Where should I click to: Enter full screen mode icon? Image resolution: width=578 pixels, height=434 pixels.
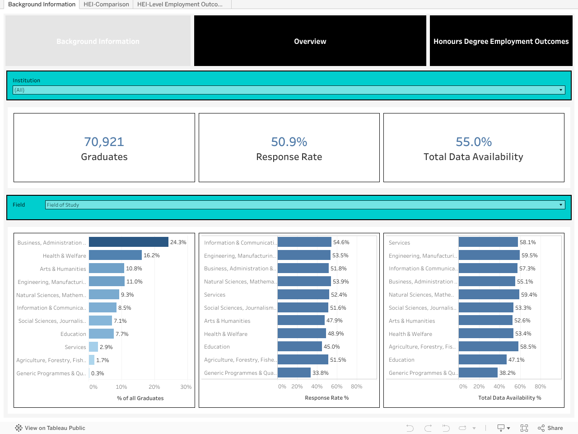[x=524, y=428]
